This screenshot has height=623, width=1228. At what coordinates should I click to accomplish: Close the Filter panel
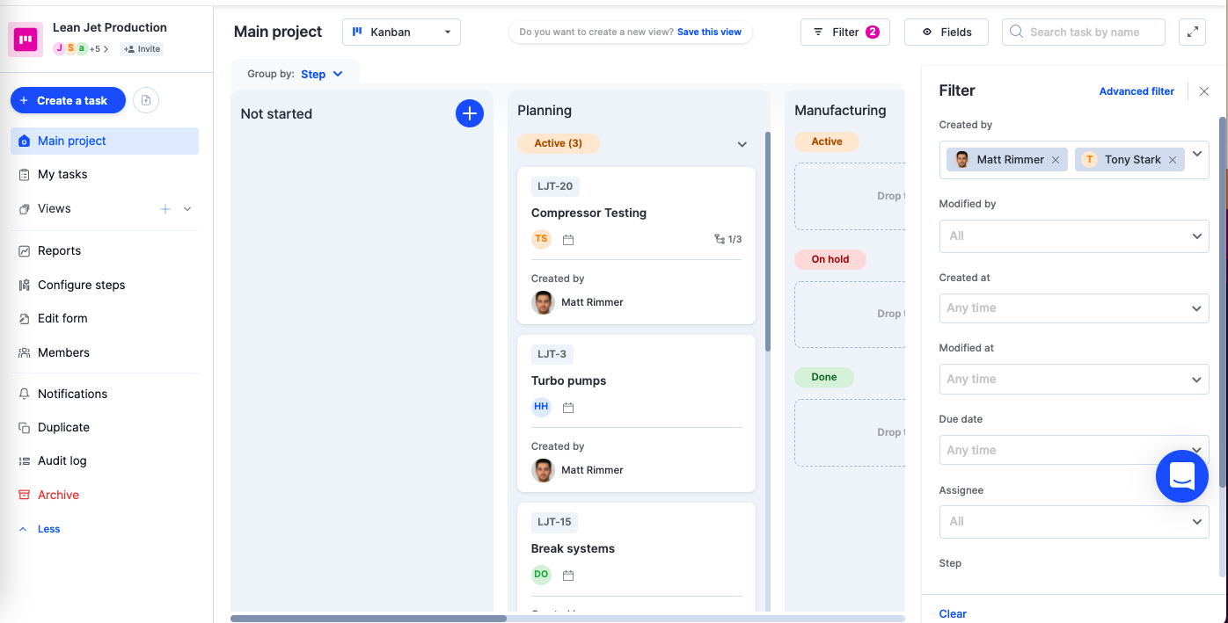pyautogui.click(x=1204, y=91)
